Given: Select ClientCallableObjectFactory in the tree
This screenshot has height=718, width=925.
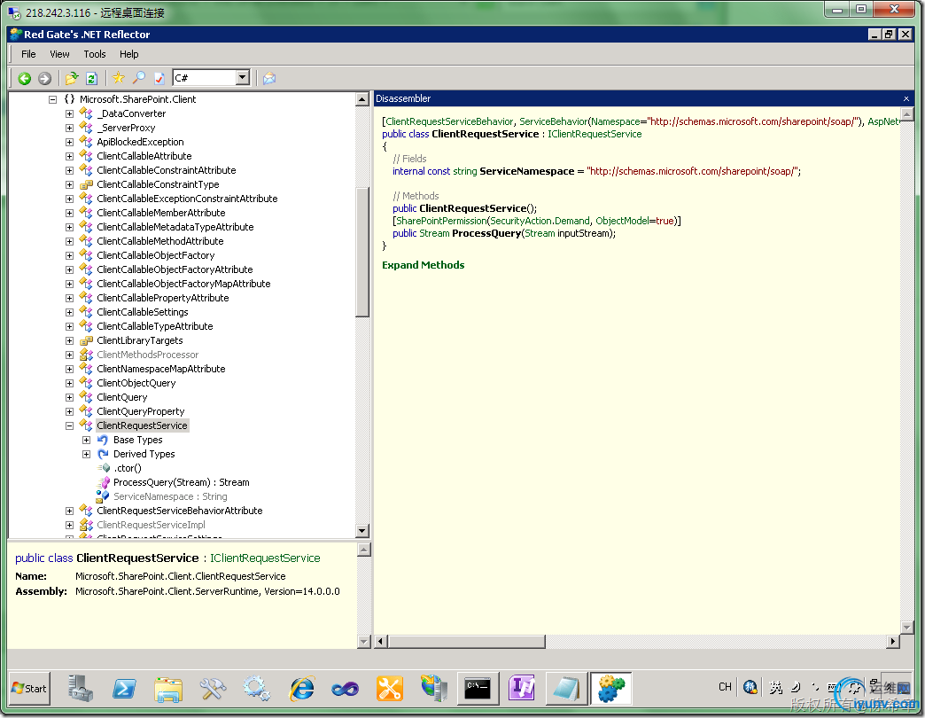Looking at the screenshot, I should [x=156, y=255].
